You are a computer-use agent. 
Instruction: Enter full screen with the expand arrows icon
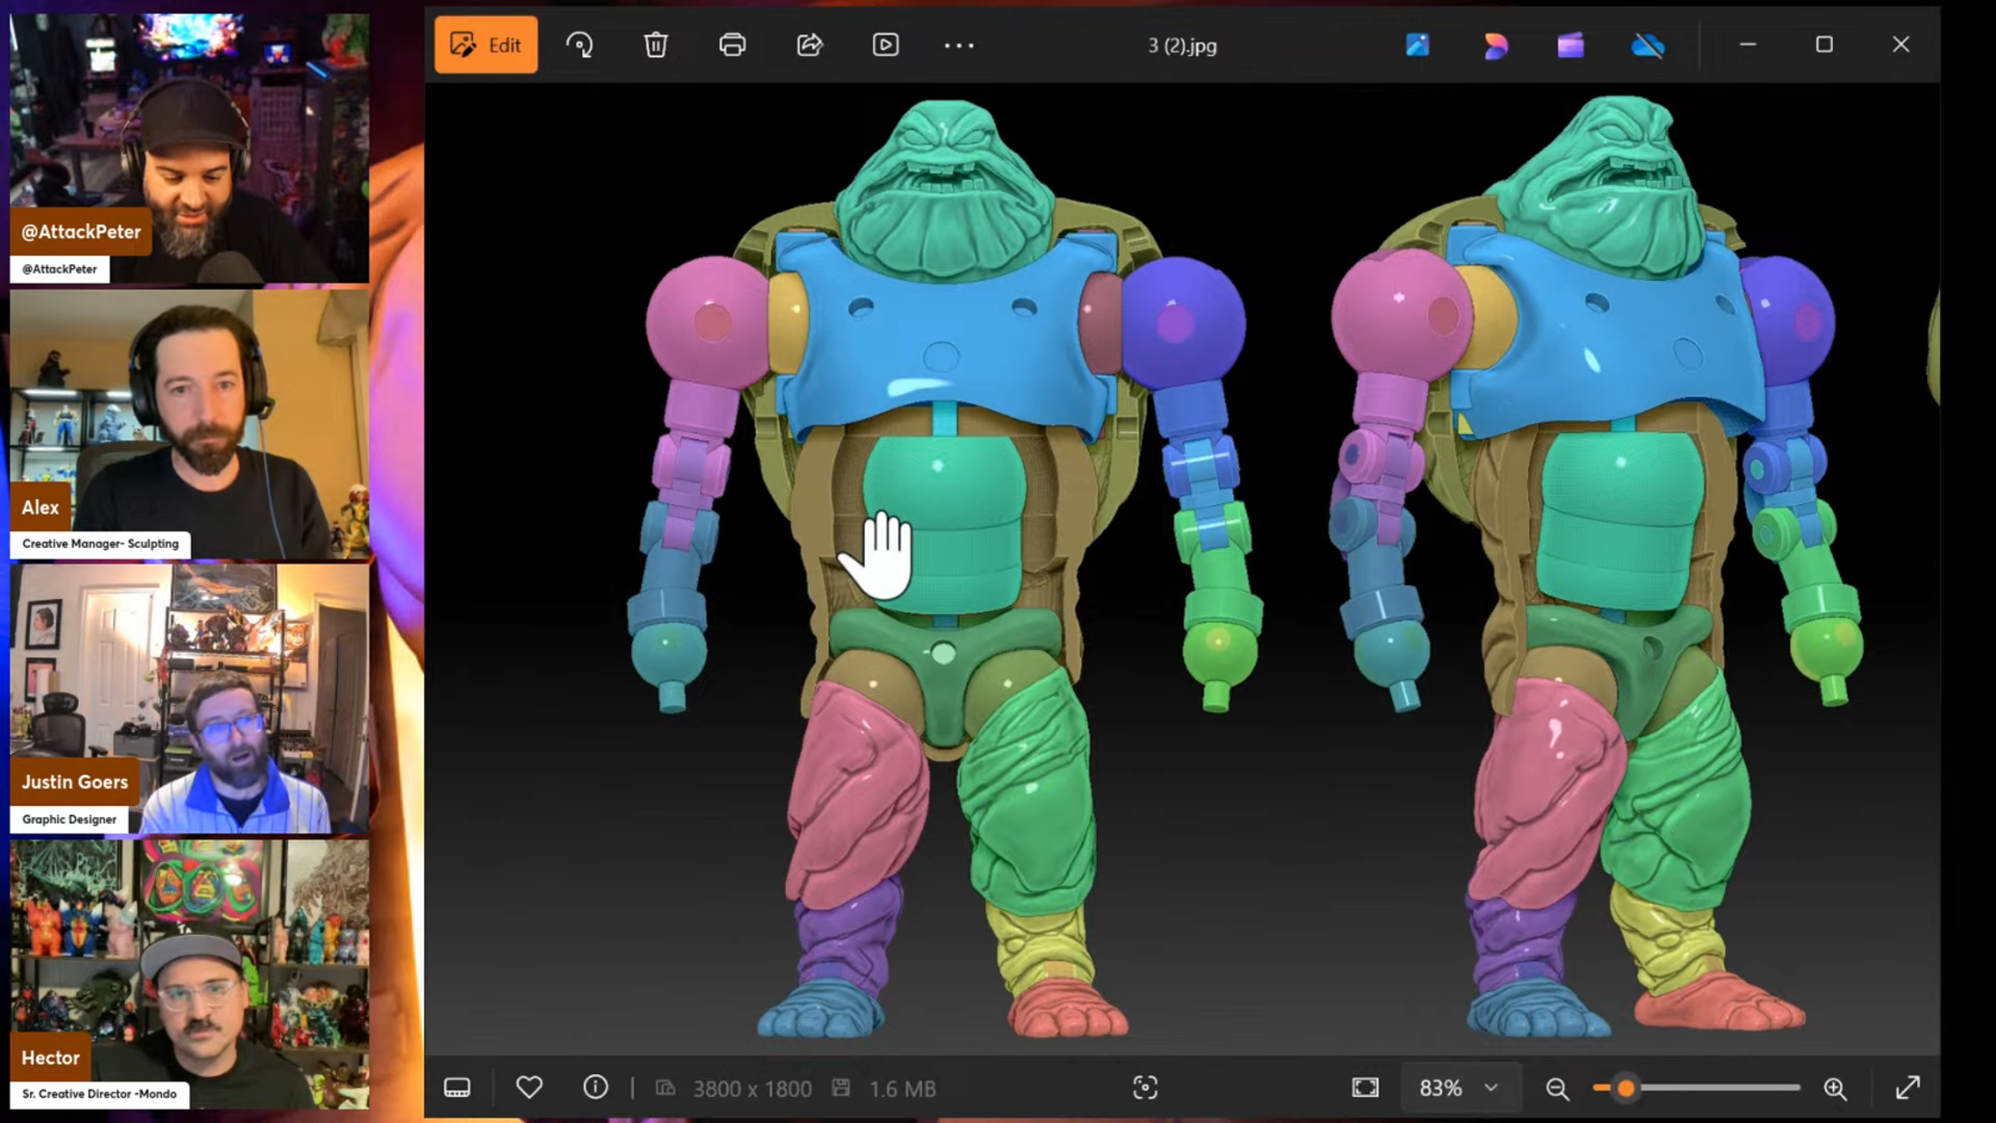(1908, 1088)
